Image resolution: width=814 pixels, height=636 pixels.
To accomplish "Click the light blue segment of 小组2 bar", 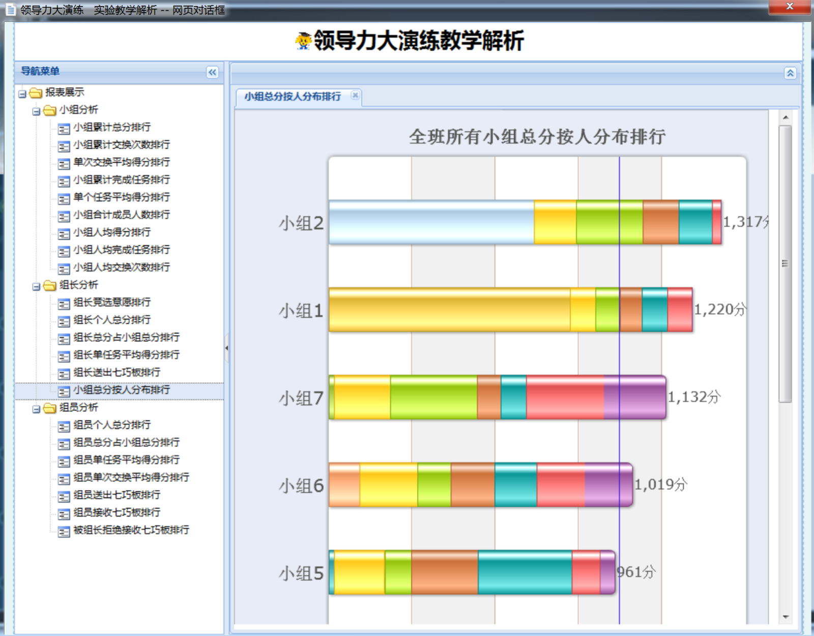I will coord(431,222).
